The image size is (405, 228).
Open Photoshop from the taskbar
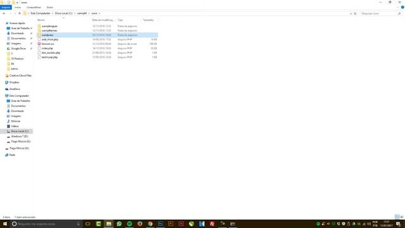click(160, 224)
